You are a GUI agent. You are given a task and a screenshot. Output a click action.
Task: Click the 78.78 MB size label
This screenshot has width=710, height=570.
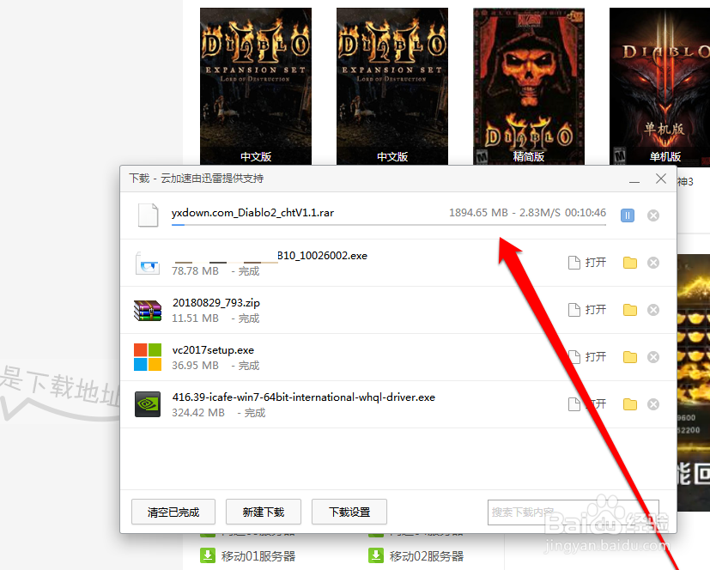[x=195, y=270]
